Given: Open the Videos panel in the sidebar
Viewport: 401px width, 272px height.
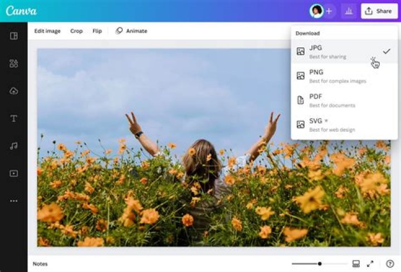Looking at the screenshot, I should pos(14,174).
